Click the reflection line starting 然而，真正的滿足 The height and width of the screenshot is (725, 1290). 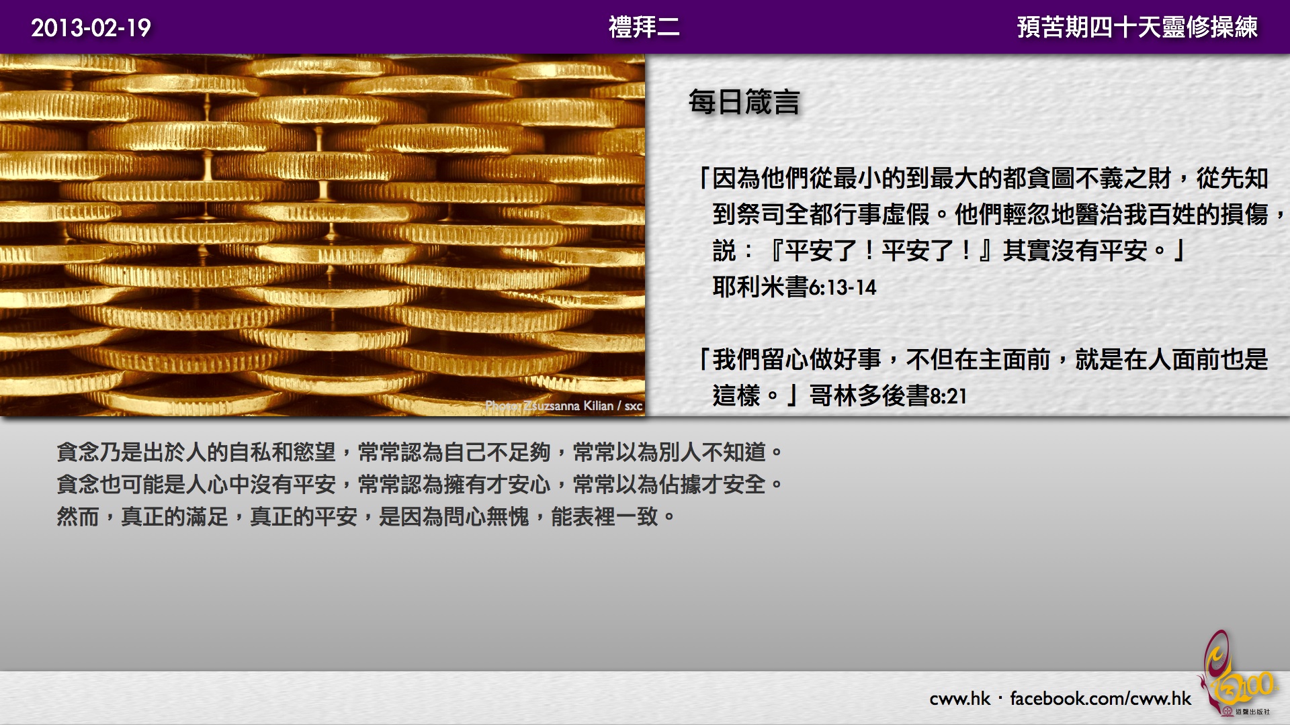tap(365, 517)
